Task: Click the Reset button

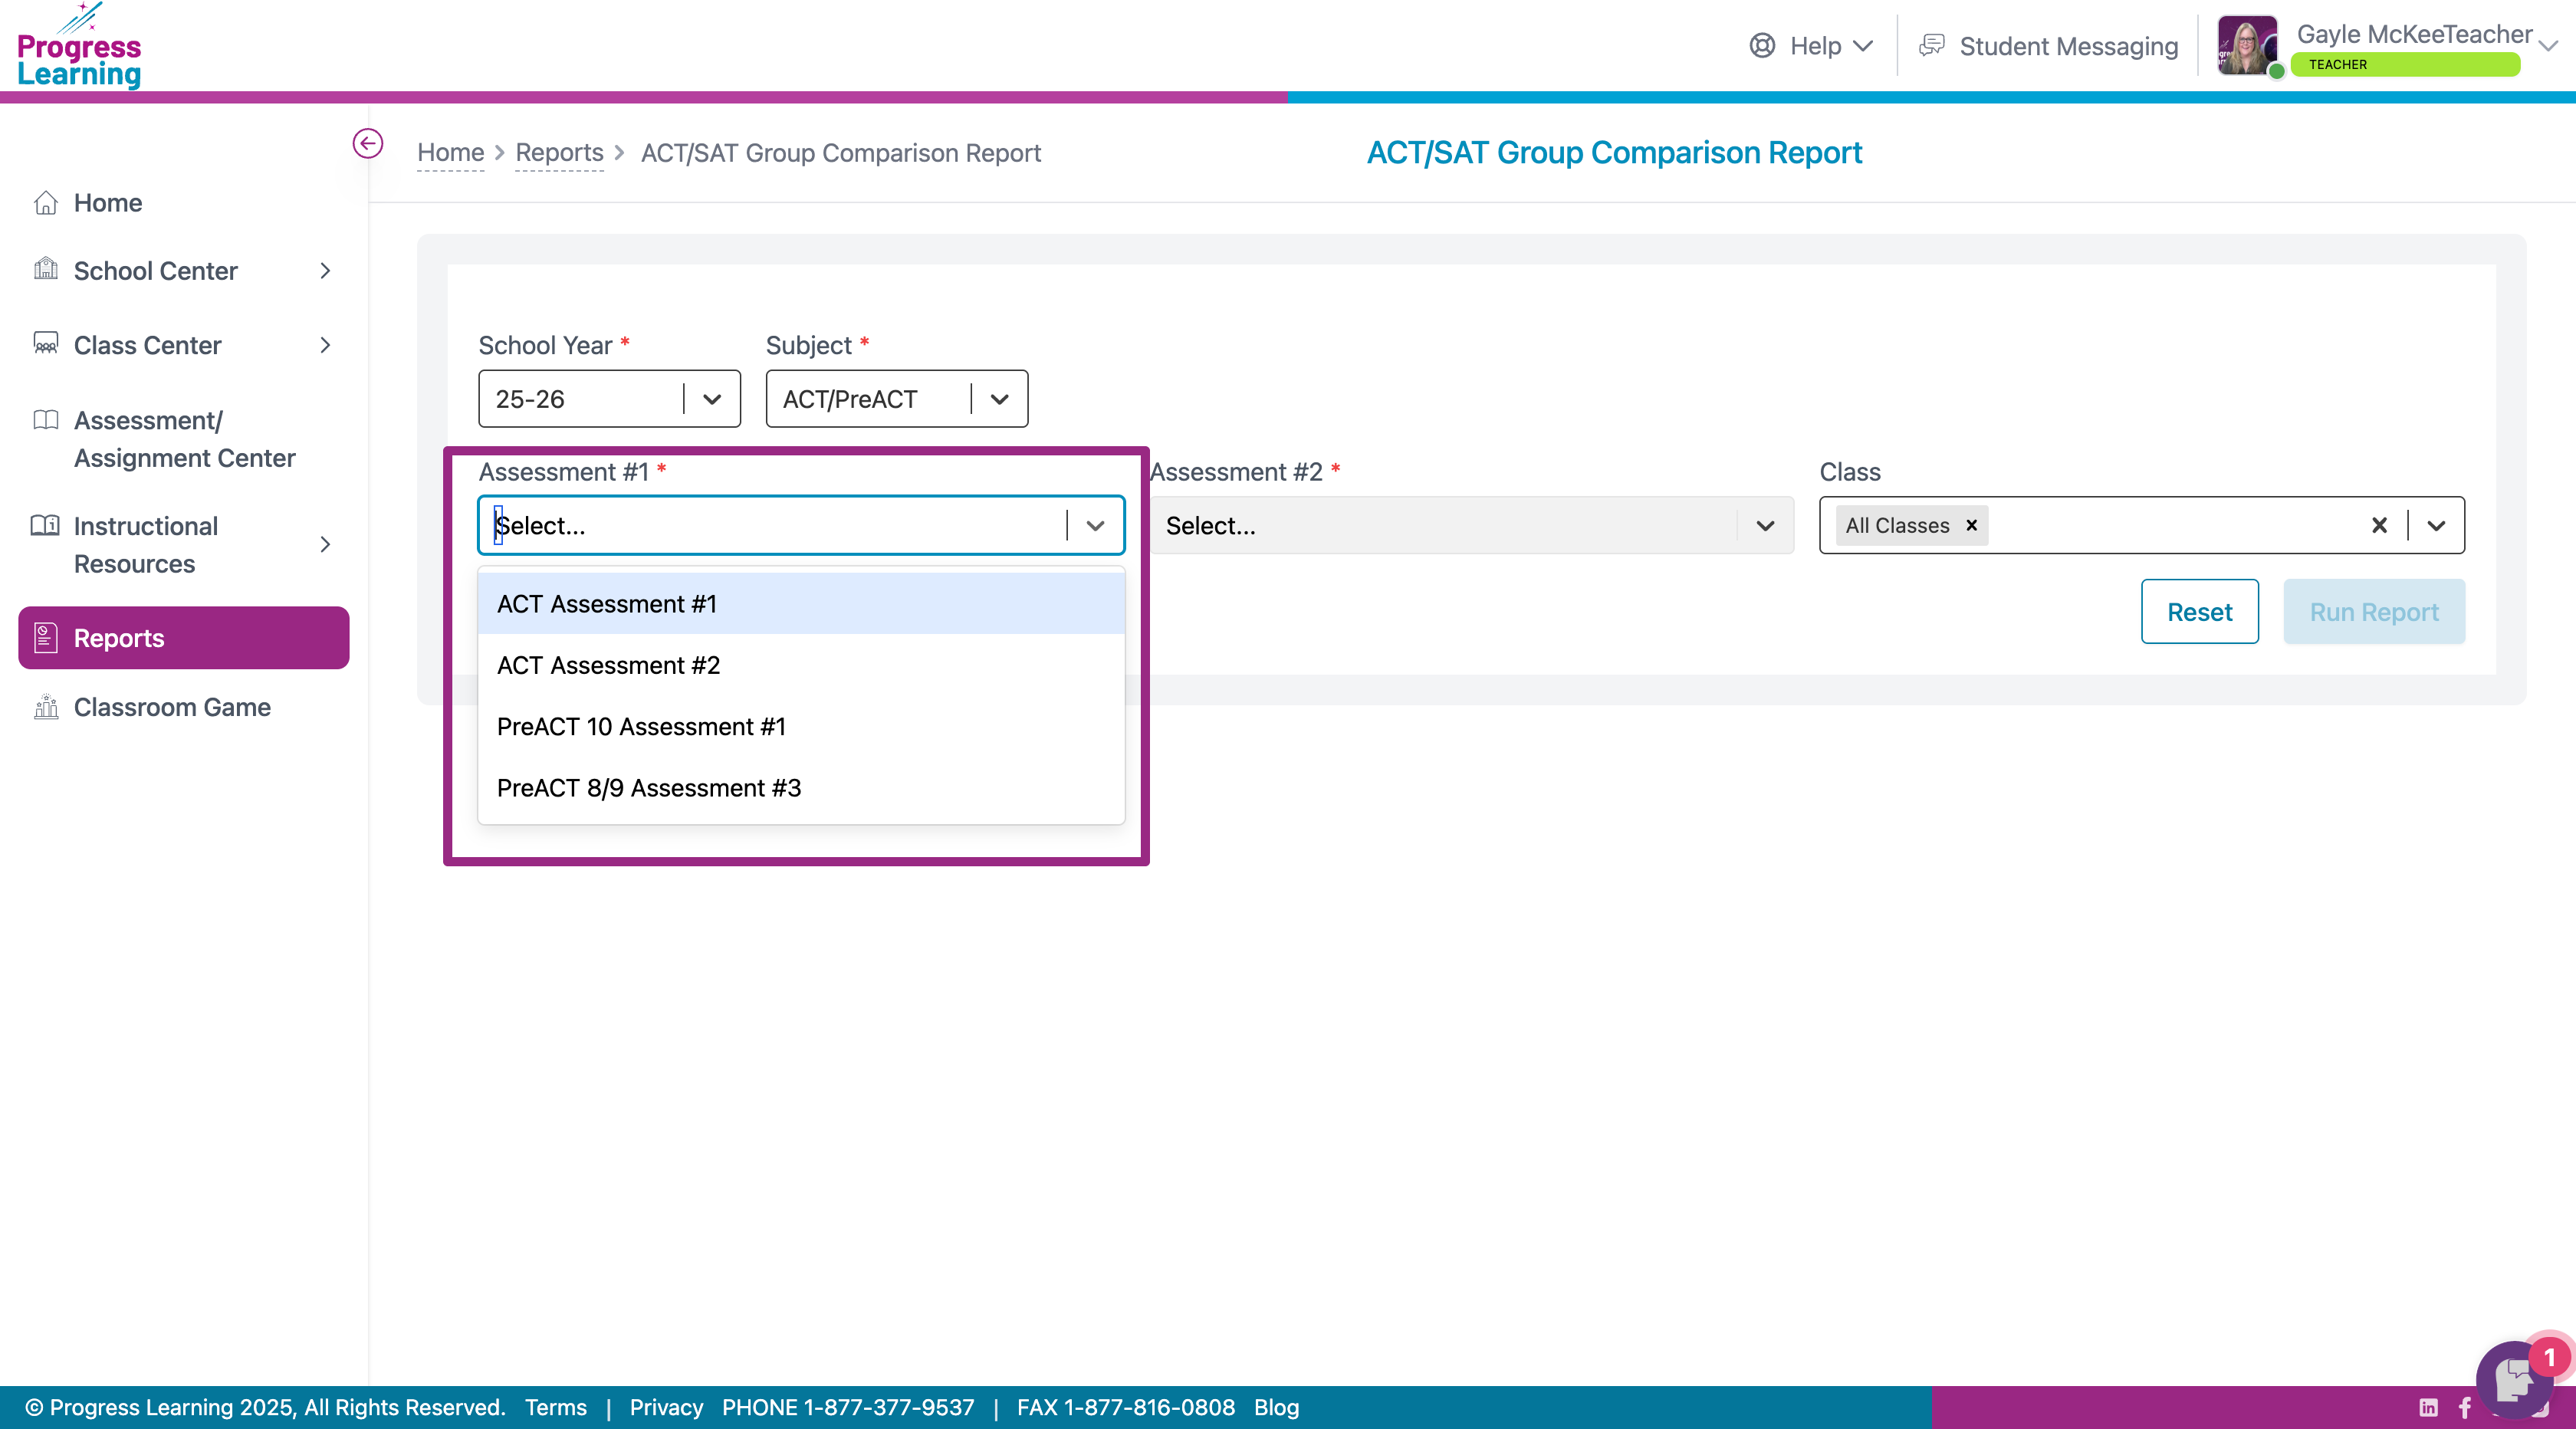Action: coord(2199,612)
